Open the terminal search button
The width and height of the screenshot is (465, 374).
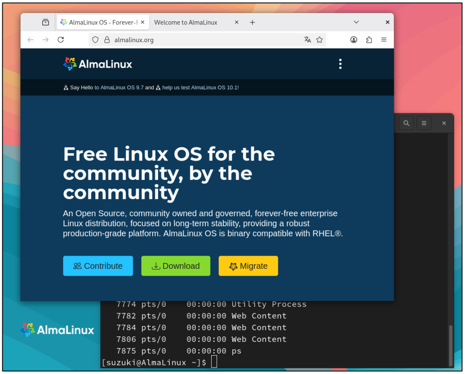406,123
